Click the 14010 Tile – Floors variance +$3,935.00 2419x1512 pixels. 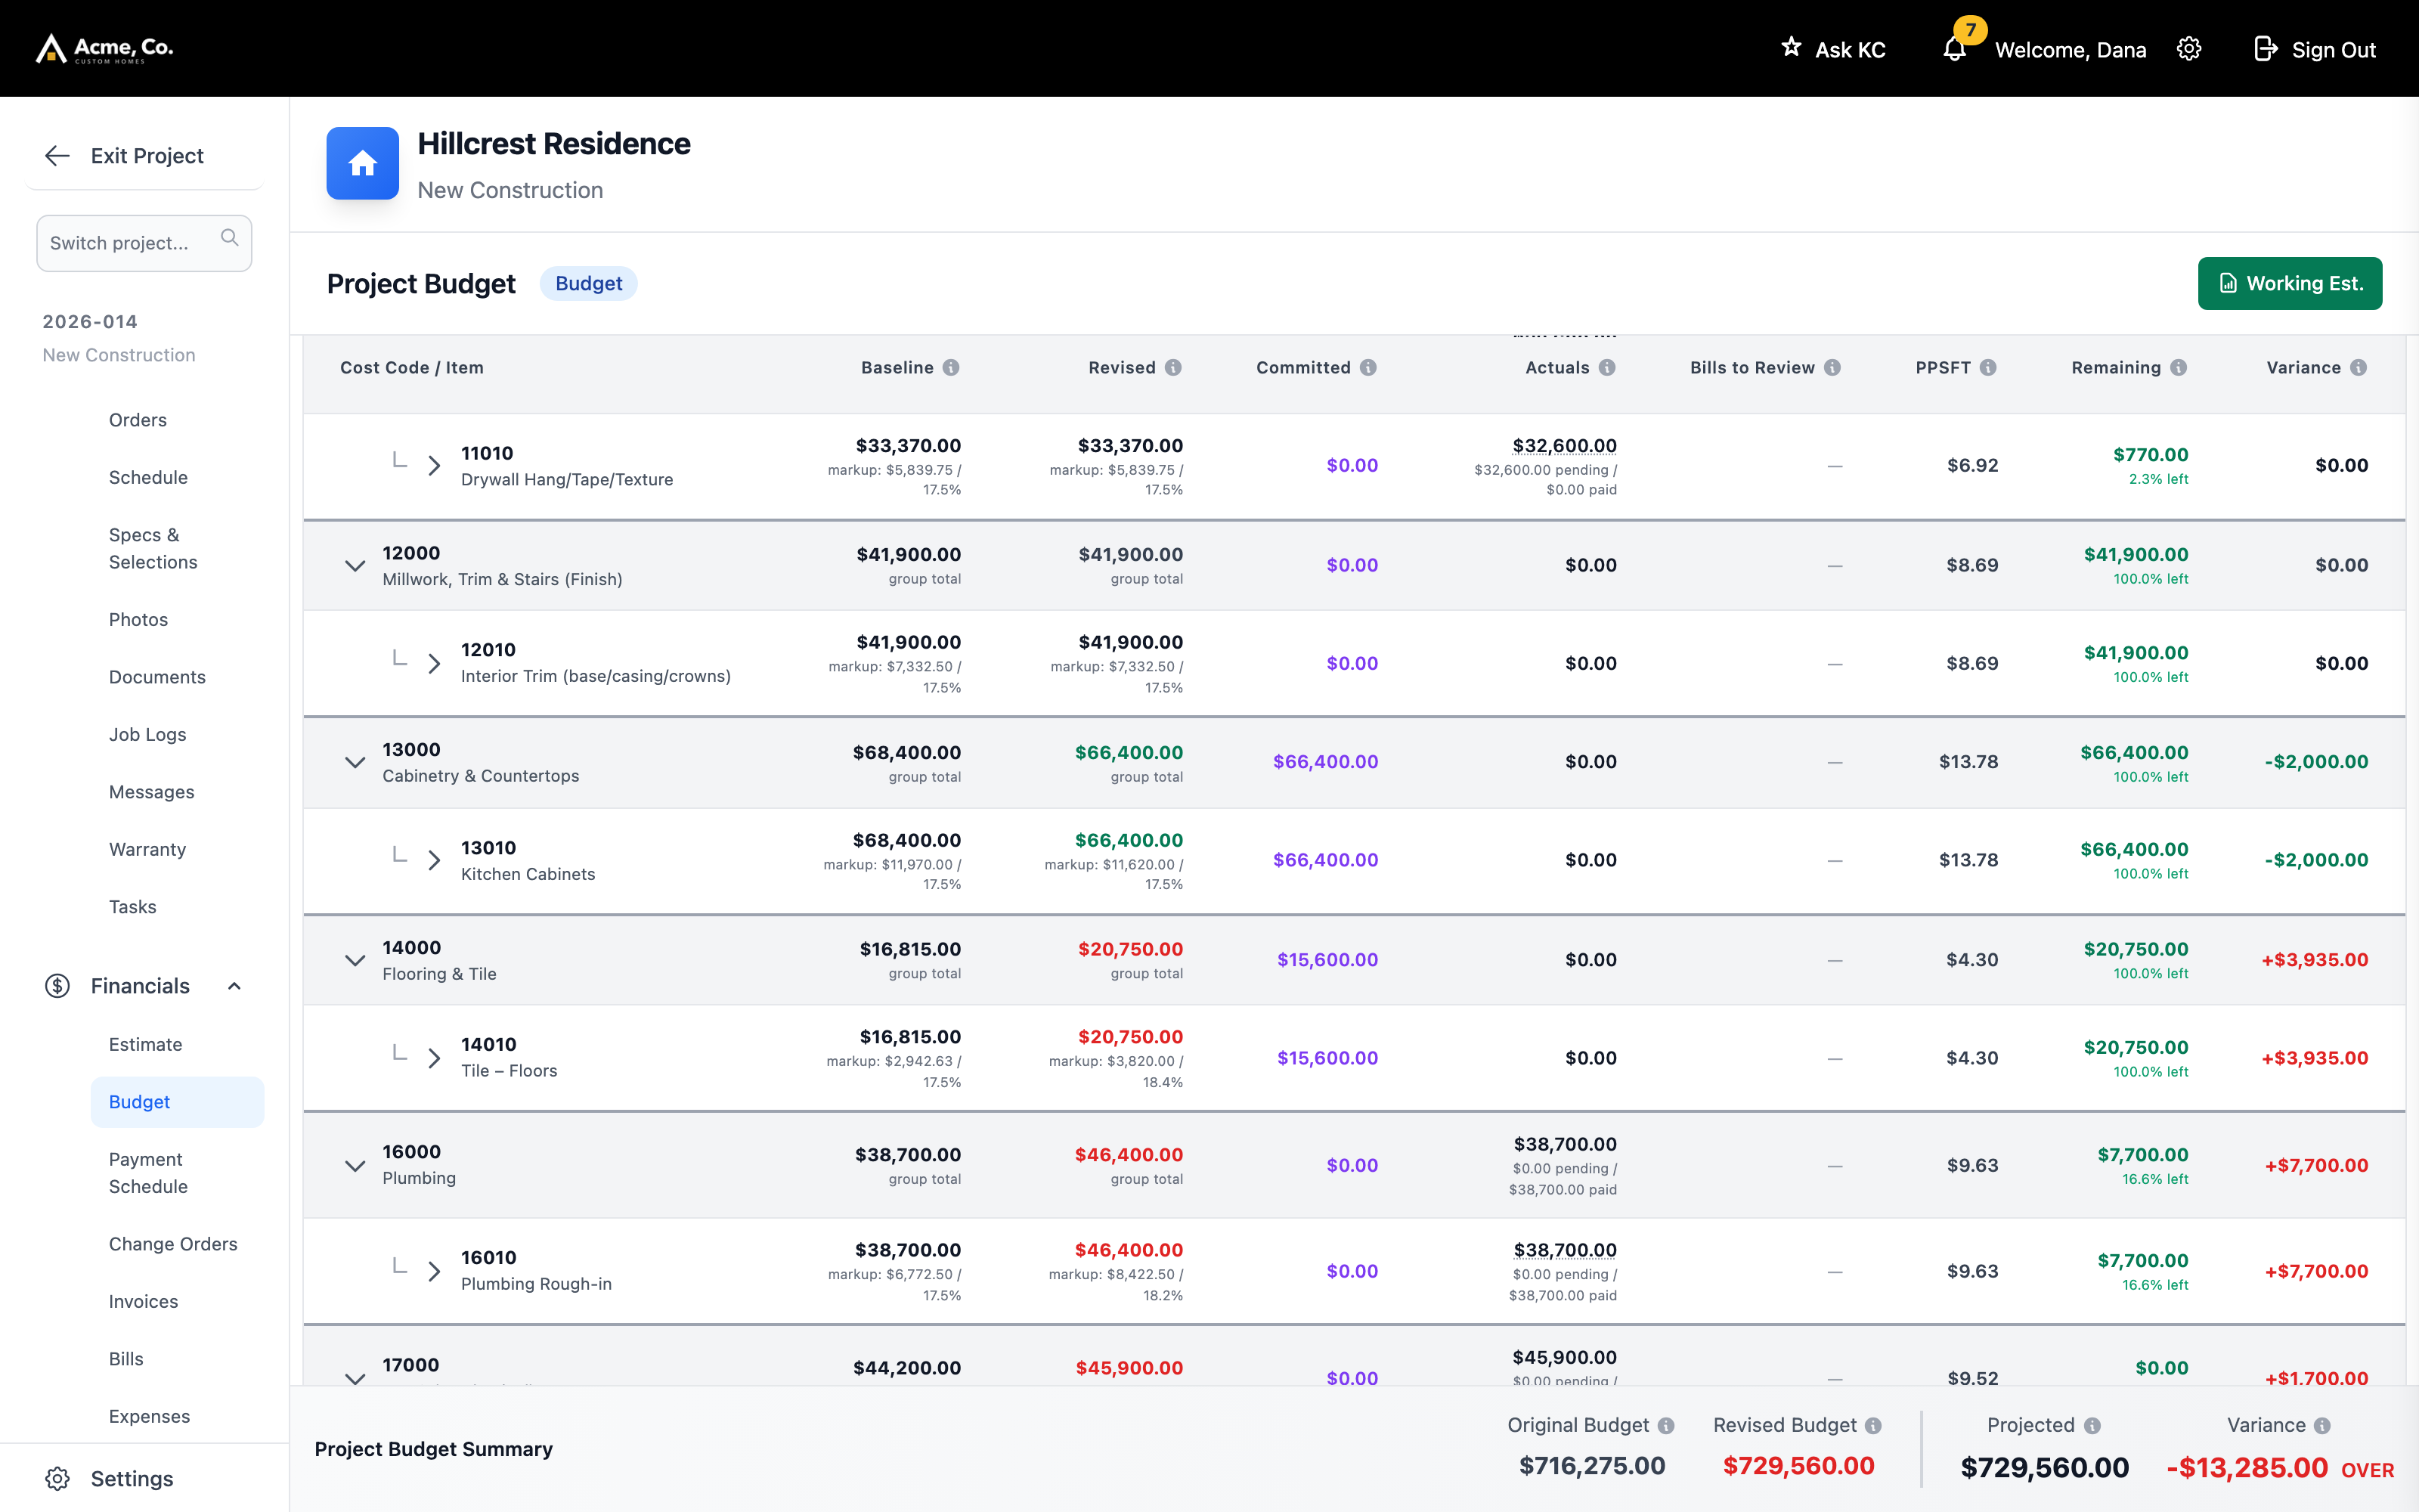(2315, 1058)
